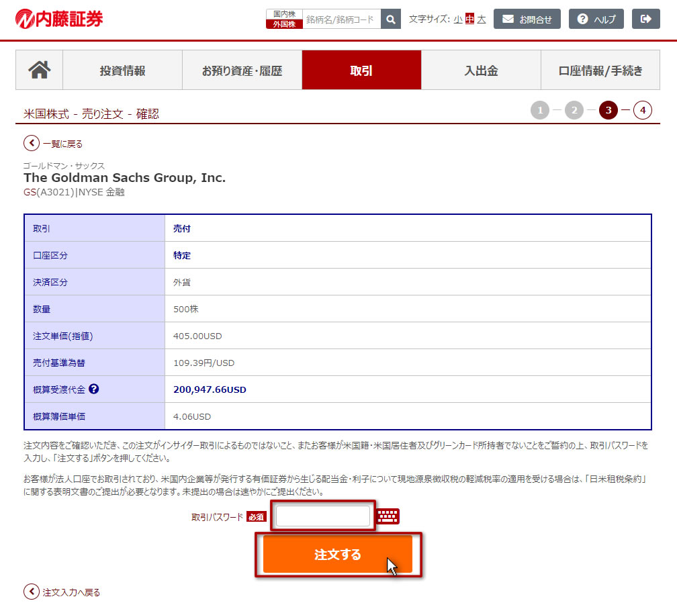Viewport: 677px width, 605px height.
Task: Set font size to 小
Action: point(458,19)
